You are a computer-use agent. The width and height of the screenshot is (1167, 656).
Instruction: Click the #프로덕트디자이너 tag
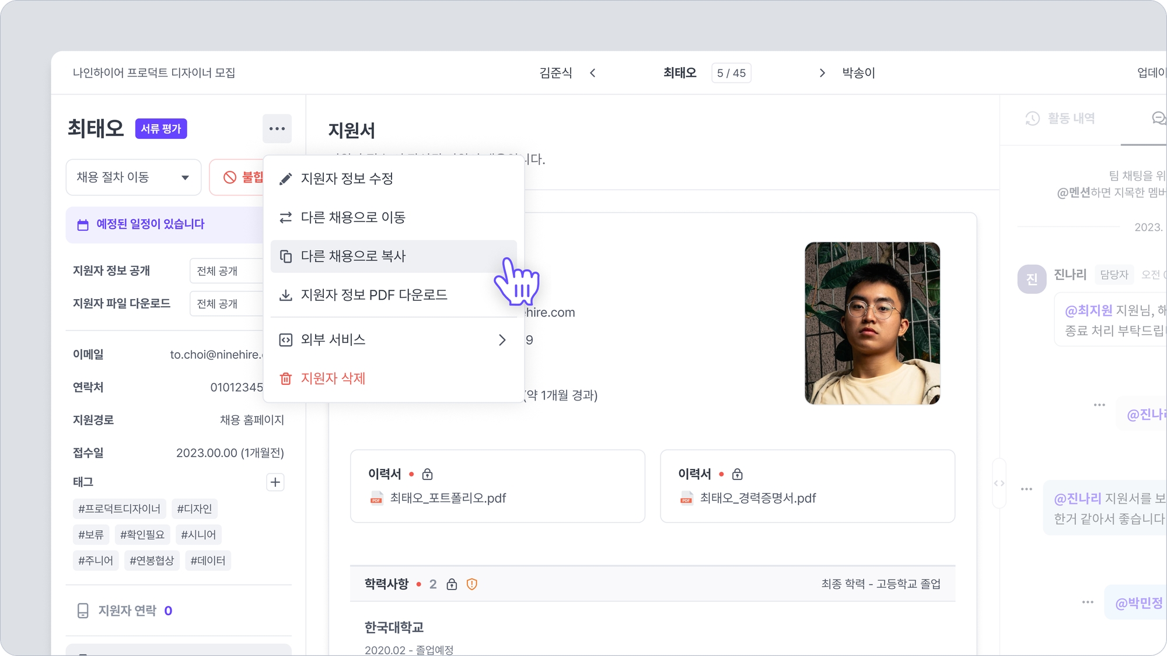pyautogui.click(x=119, y=509)
